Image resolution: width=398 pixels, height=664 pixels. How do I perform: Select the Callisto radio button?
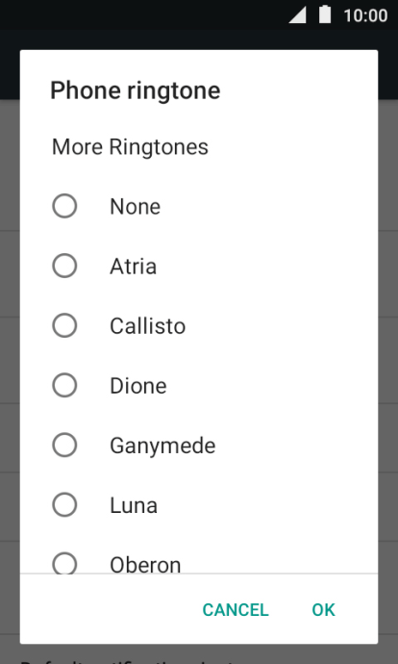point(64,325)
